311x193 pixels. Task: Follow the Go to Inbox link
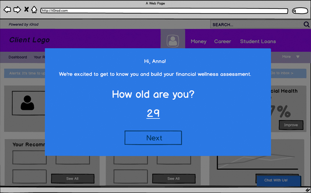click(282, 73)
